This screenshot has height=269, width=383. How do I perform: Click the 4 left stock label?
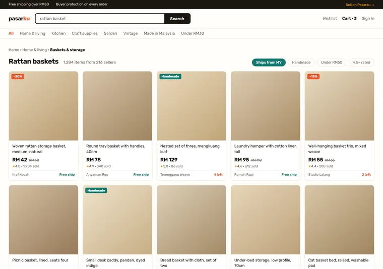[x=218, y=175]
